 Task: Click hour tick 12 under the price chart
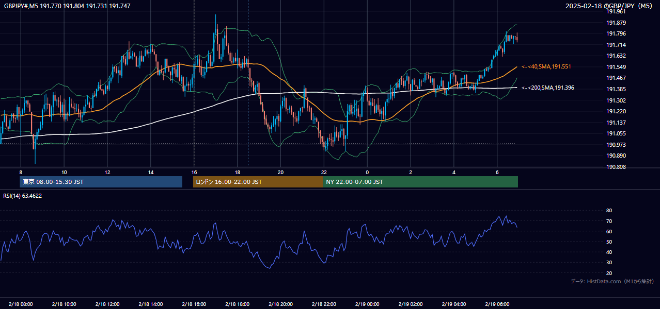[107, 172]
